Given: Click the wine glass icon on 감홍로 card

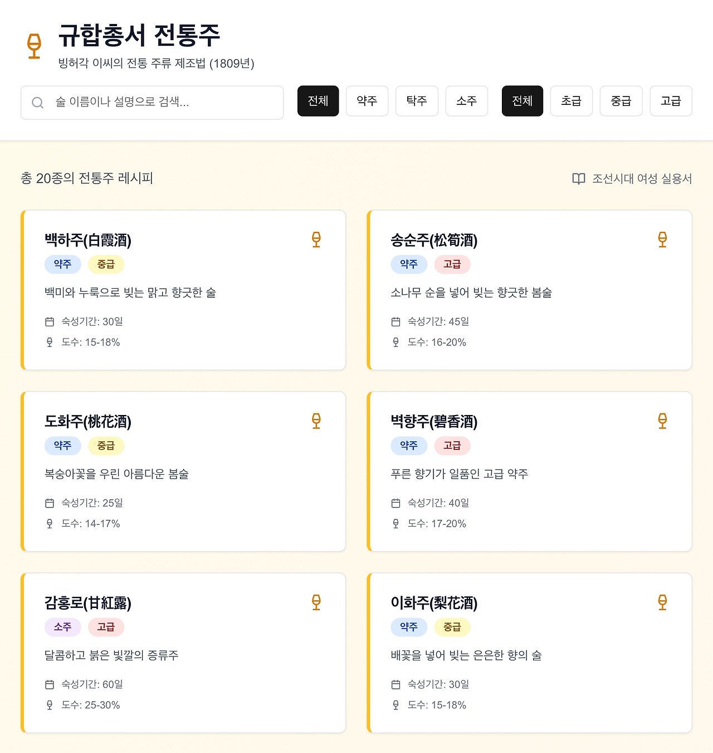Looking at the screenshot, I should (316, 602).
